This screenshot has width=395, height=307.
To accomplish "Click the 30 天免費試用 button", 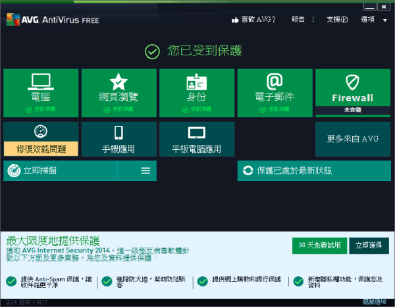I will (x=320, y=246).
